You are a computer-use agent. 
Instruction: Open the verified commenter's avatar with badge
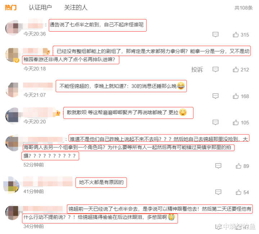click(13, 55)
